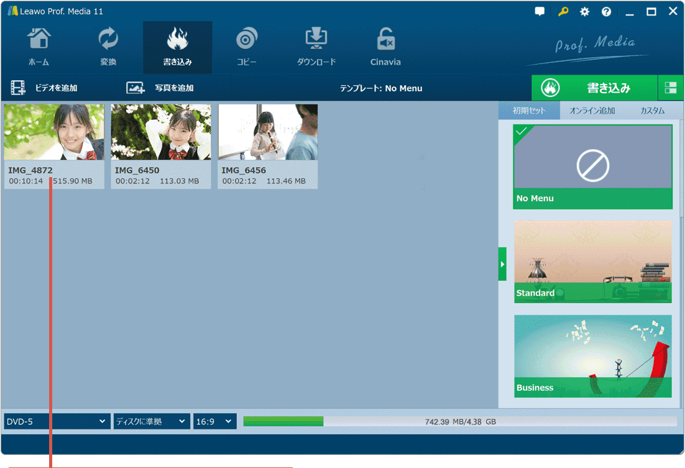Image resolution: width=685 pixels, height=468 pixels.
Task: Click the ビデオを追加 button
Action: [x=45, y=88]
